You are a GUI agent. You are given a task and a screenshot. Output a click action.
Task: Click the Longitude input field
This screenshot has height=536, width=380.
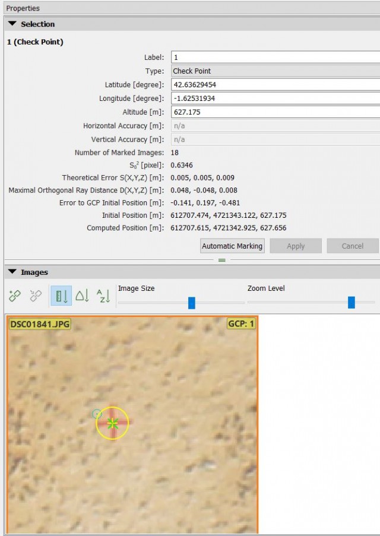click(x=275, y=98)
